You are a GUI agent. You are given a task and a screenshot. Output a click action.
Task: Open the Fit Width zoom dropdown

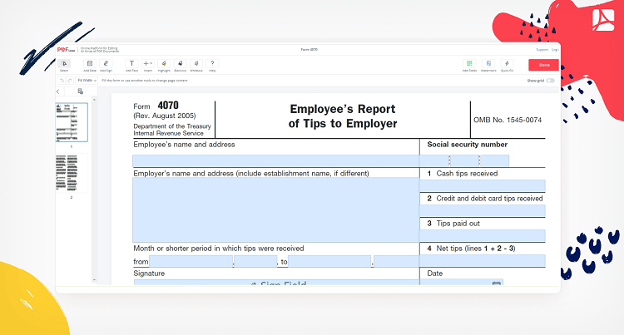[x=87, y=81]
